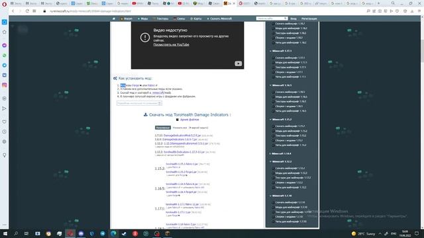Screen dimensions: 424x238
Task: Open Скачать Minecraft navigation item
Action: (219, 19)
